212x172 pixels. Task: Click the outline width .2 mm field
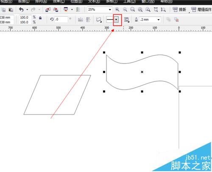[x=148, y=20]
